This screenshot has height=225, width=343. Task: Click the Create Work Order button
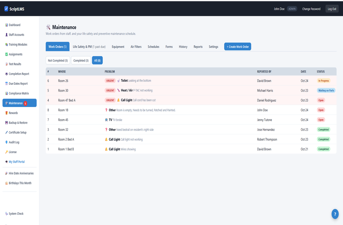238,47
